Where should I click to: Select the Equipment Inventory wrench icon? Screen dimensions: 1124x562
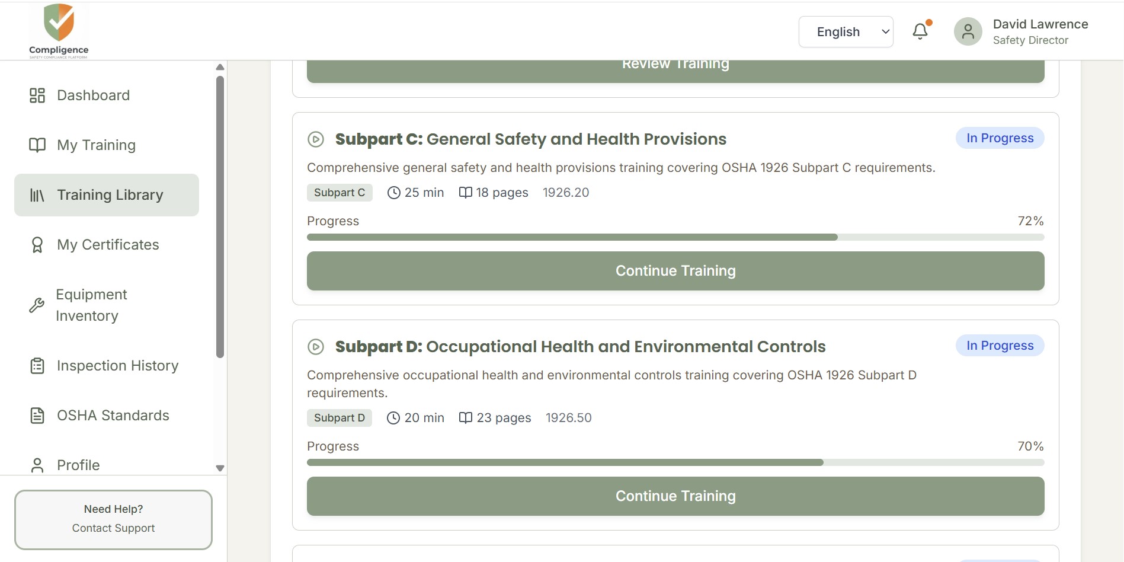[x=37, y=305]
